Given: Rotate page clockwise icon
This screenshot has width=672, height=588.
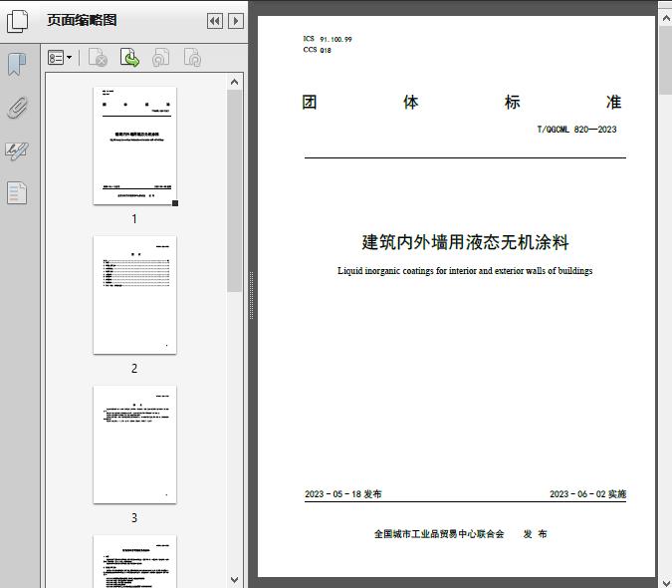Looking at the screenshot, I should [x=192, y=59].
